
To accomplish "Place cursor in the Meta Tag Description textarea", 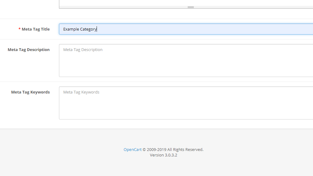I will [153, 60].
